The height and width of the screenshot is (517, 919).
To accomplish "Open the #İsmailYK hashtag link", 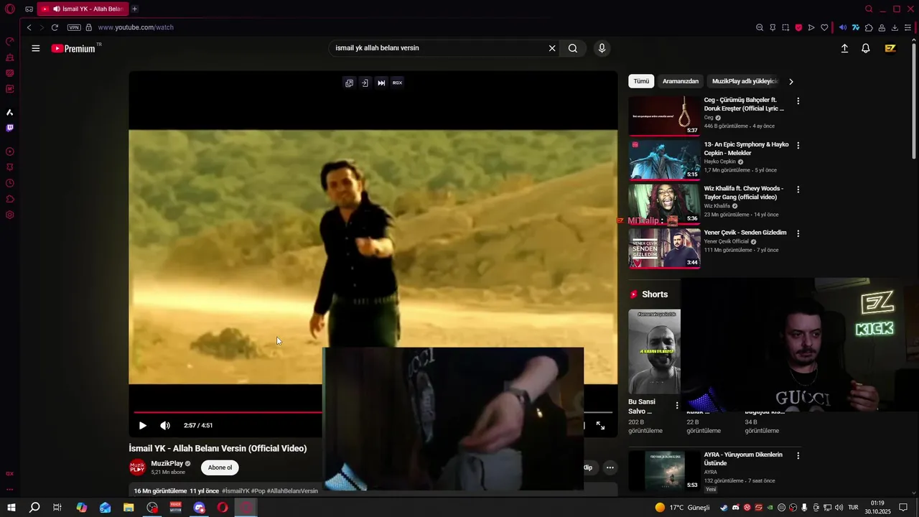I will (235, 491).
